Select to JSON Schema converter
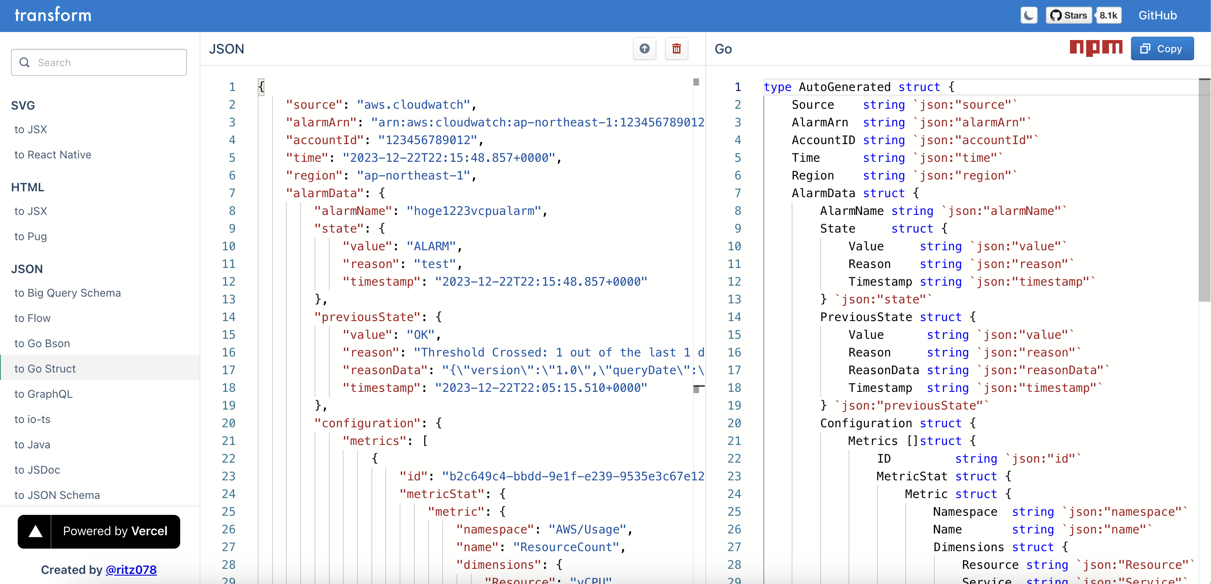This screenshot has height=584, width=1211. 57,495
